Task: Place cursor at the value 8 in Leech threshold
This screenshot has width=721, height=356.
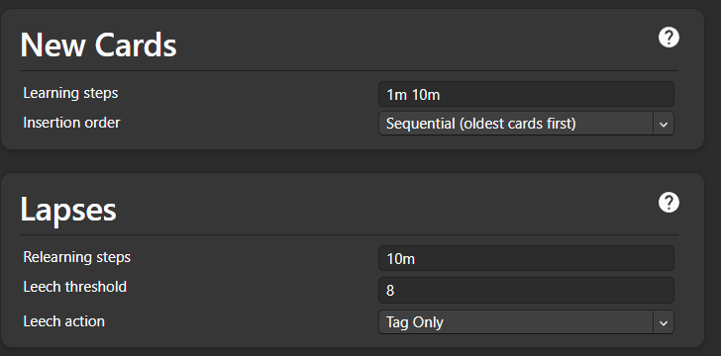Action: [390, 291]
